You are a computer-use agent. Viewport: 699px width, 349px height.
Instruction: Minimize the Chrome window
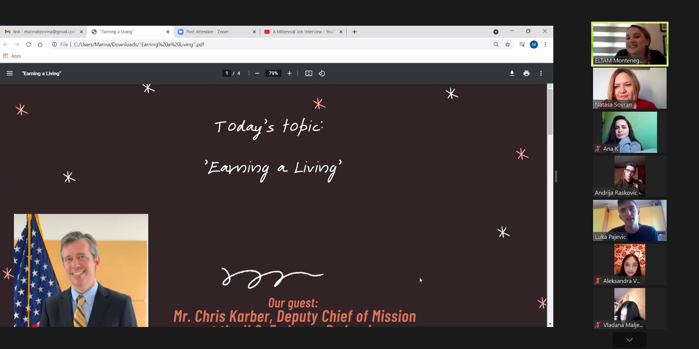[x=512, y=31]
